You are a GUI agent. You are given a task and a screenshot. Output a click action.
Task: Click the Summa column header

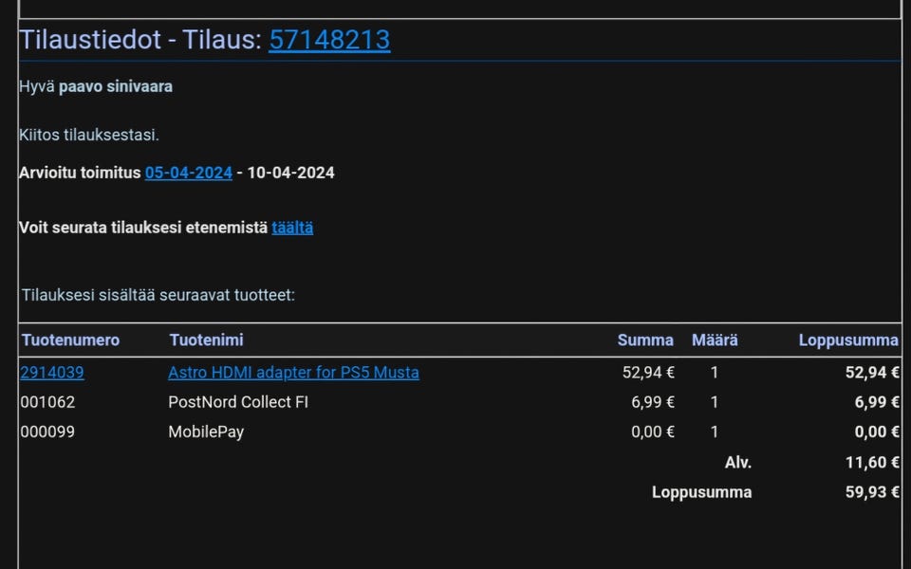(645, 340)
